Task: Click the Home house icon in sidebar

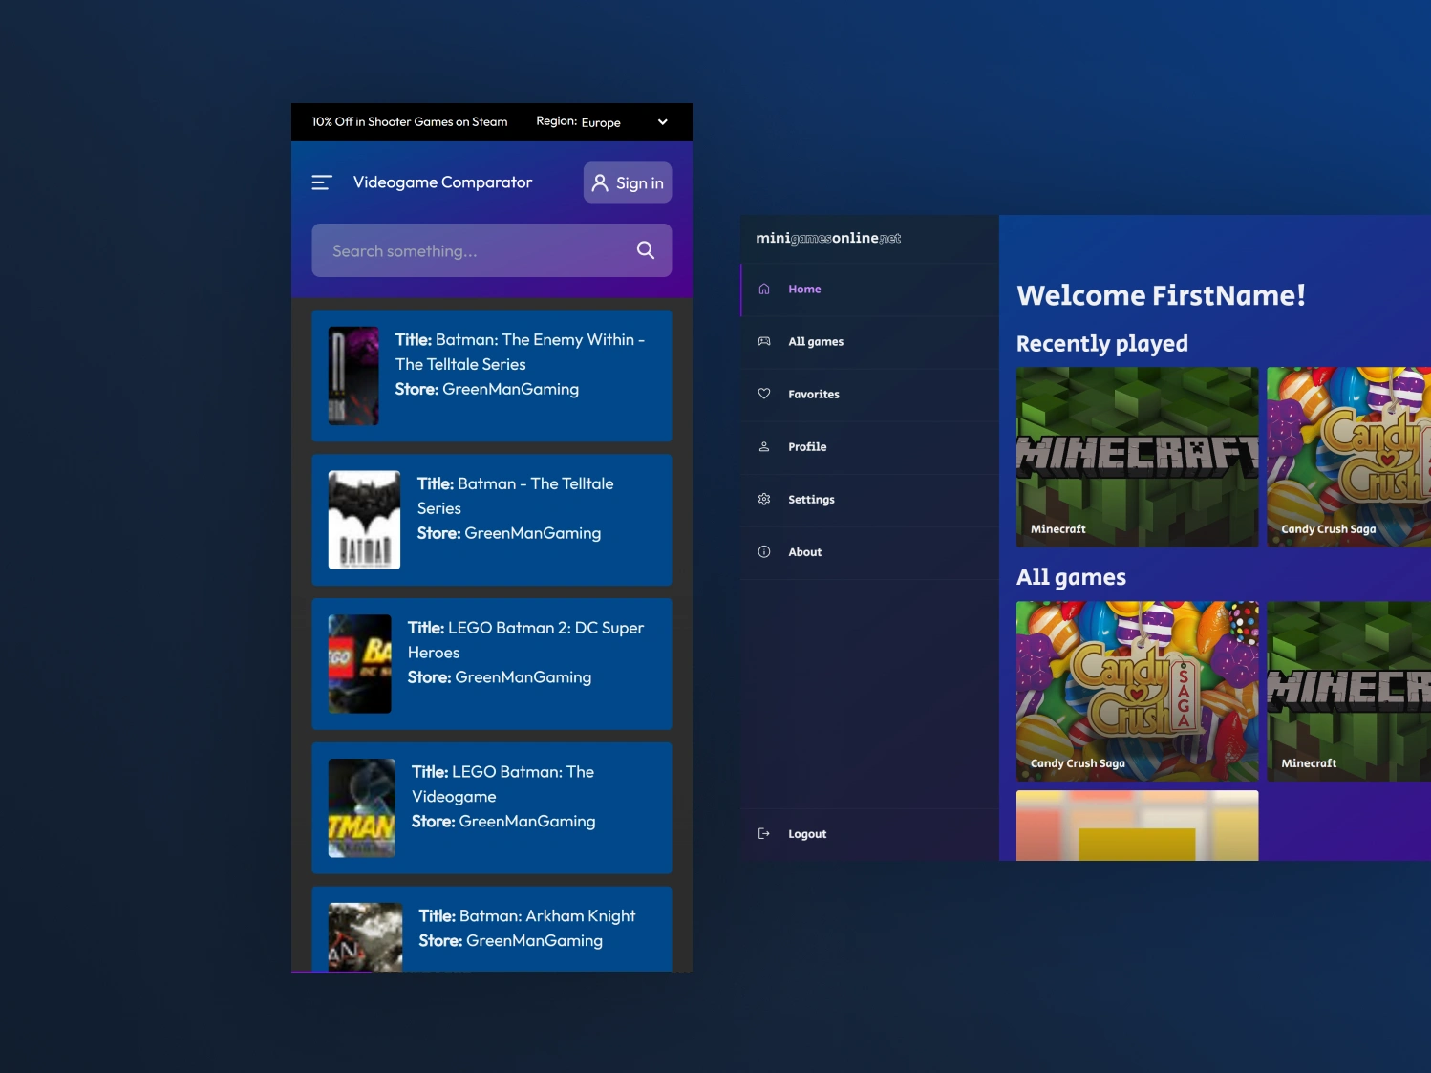Action: point(764,290)
